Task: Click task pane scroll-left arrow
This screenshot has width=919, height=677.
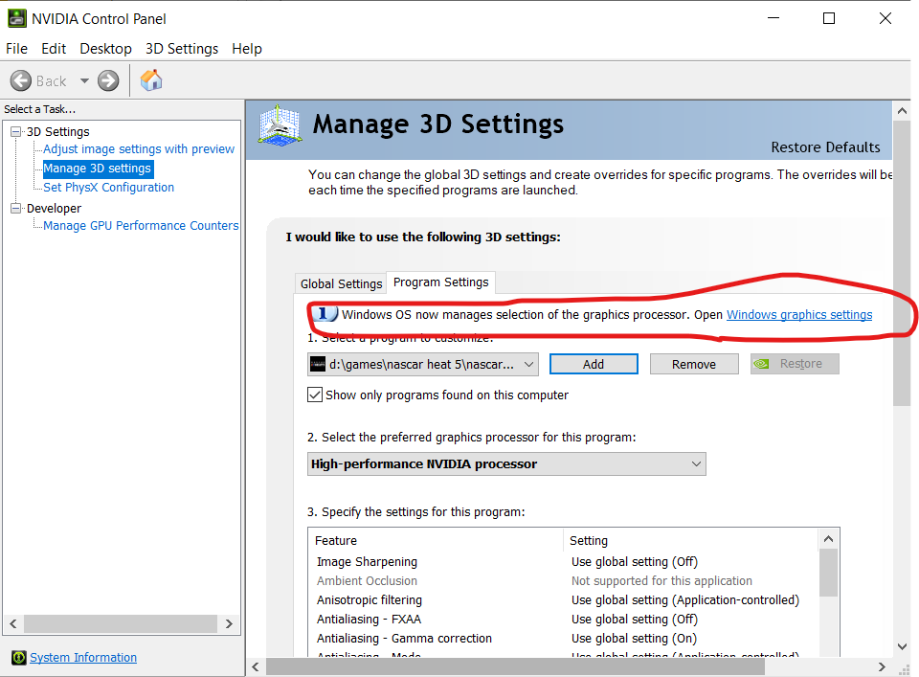Action: coord(12,623)
